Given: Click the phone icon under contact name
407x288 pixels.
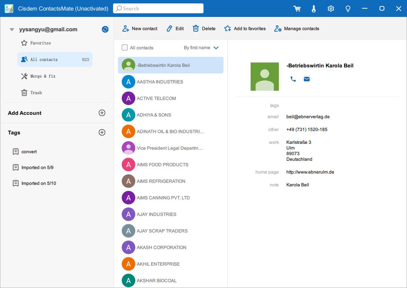Looking at the screenshot, I should coord(293,79).
